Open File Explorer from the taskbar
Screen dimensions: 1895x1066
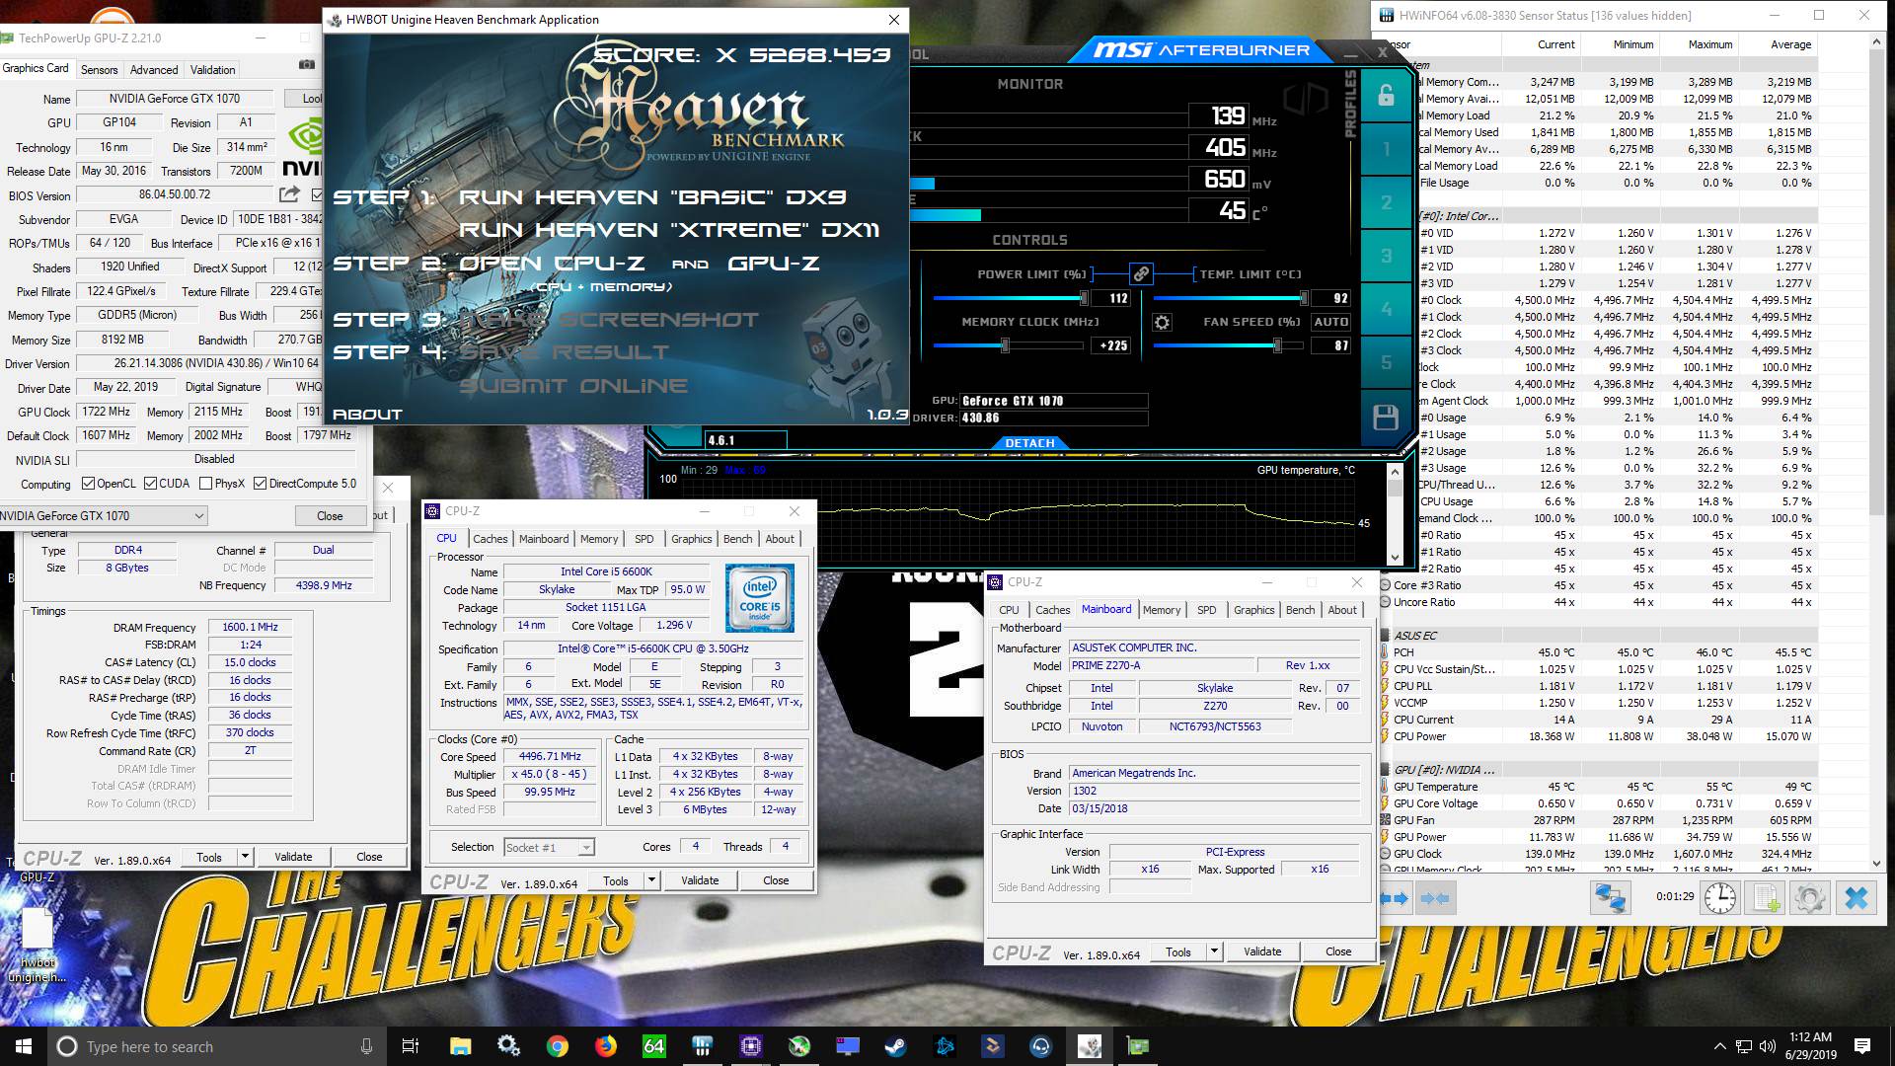tap(460, 1046)
